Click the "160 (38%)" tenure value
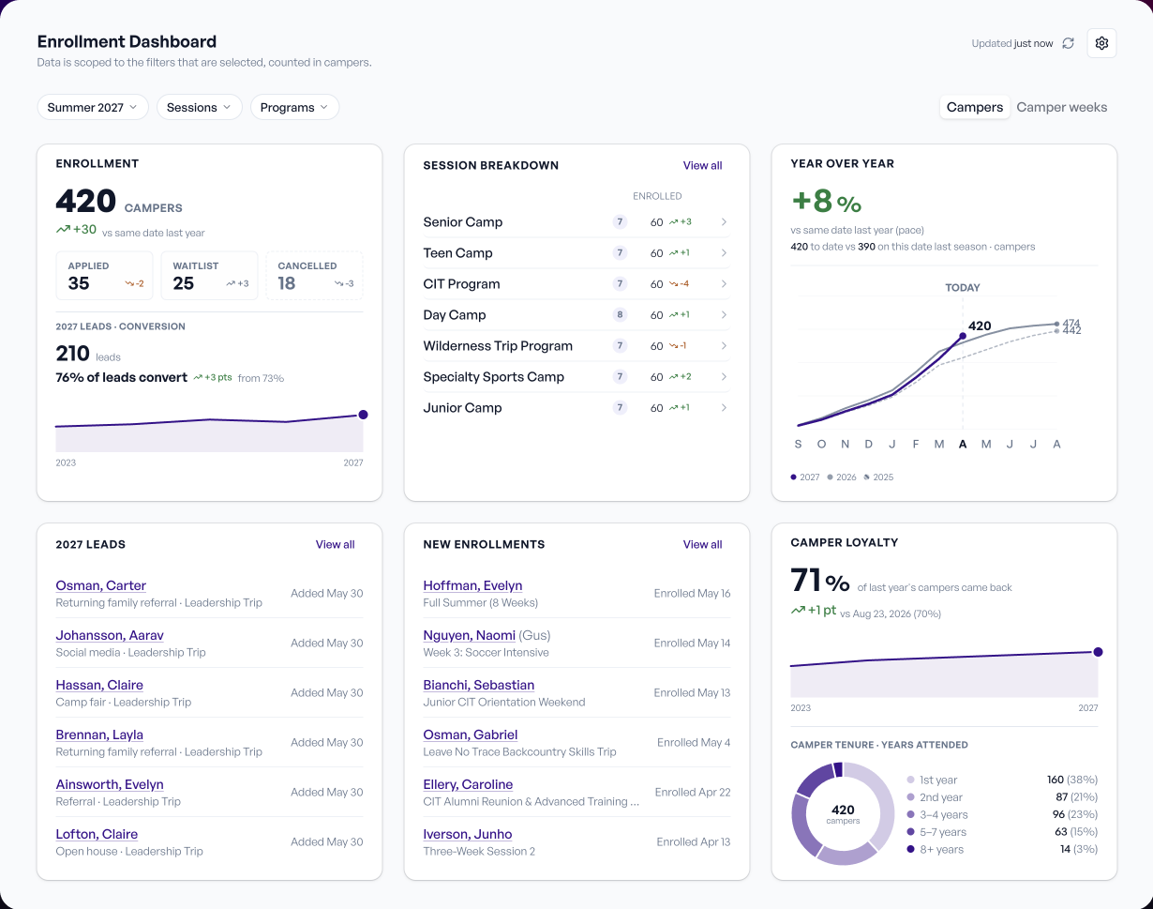This screenshot has width=1153, height=909. pyautogui.click(x=1071, y=780)
